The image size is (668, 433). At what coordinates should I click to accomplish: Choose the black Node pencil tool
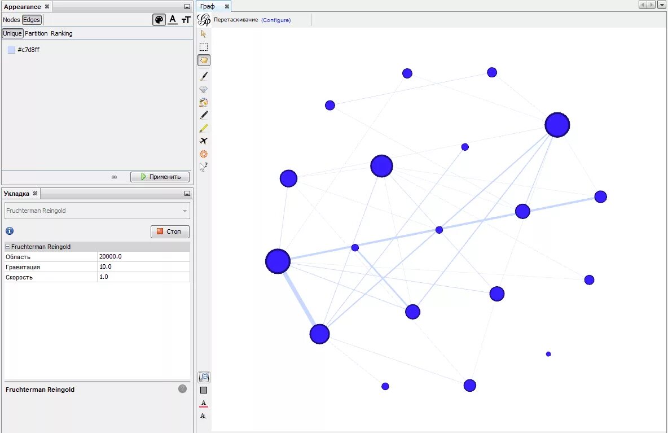click(204, 115)
